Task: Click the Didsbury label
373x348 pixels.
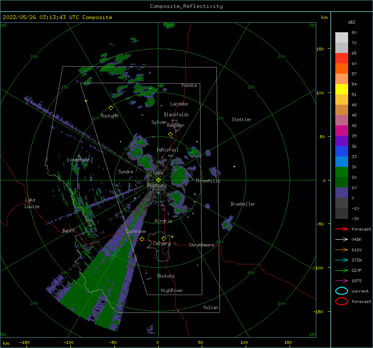Action: tap(157, 185)
